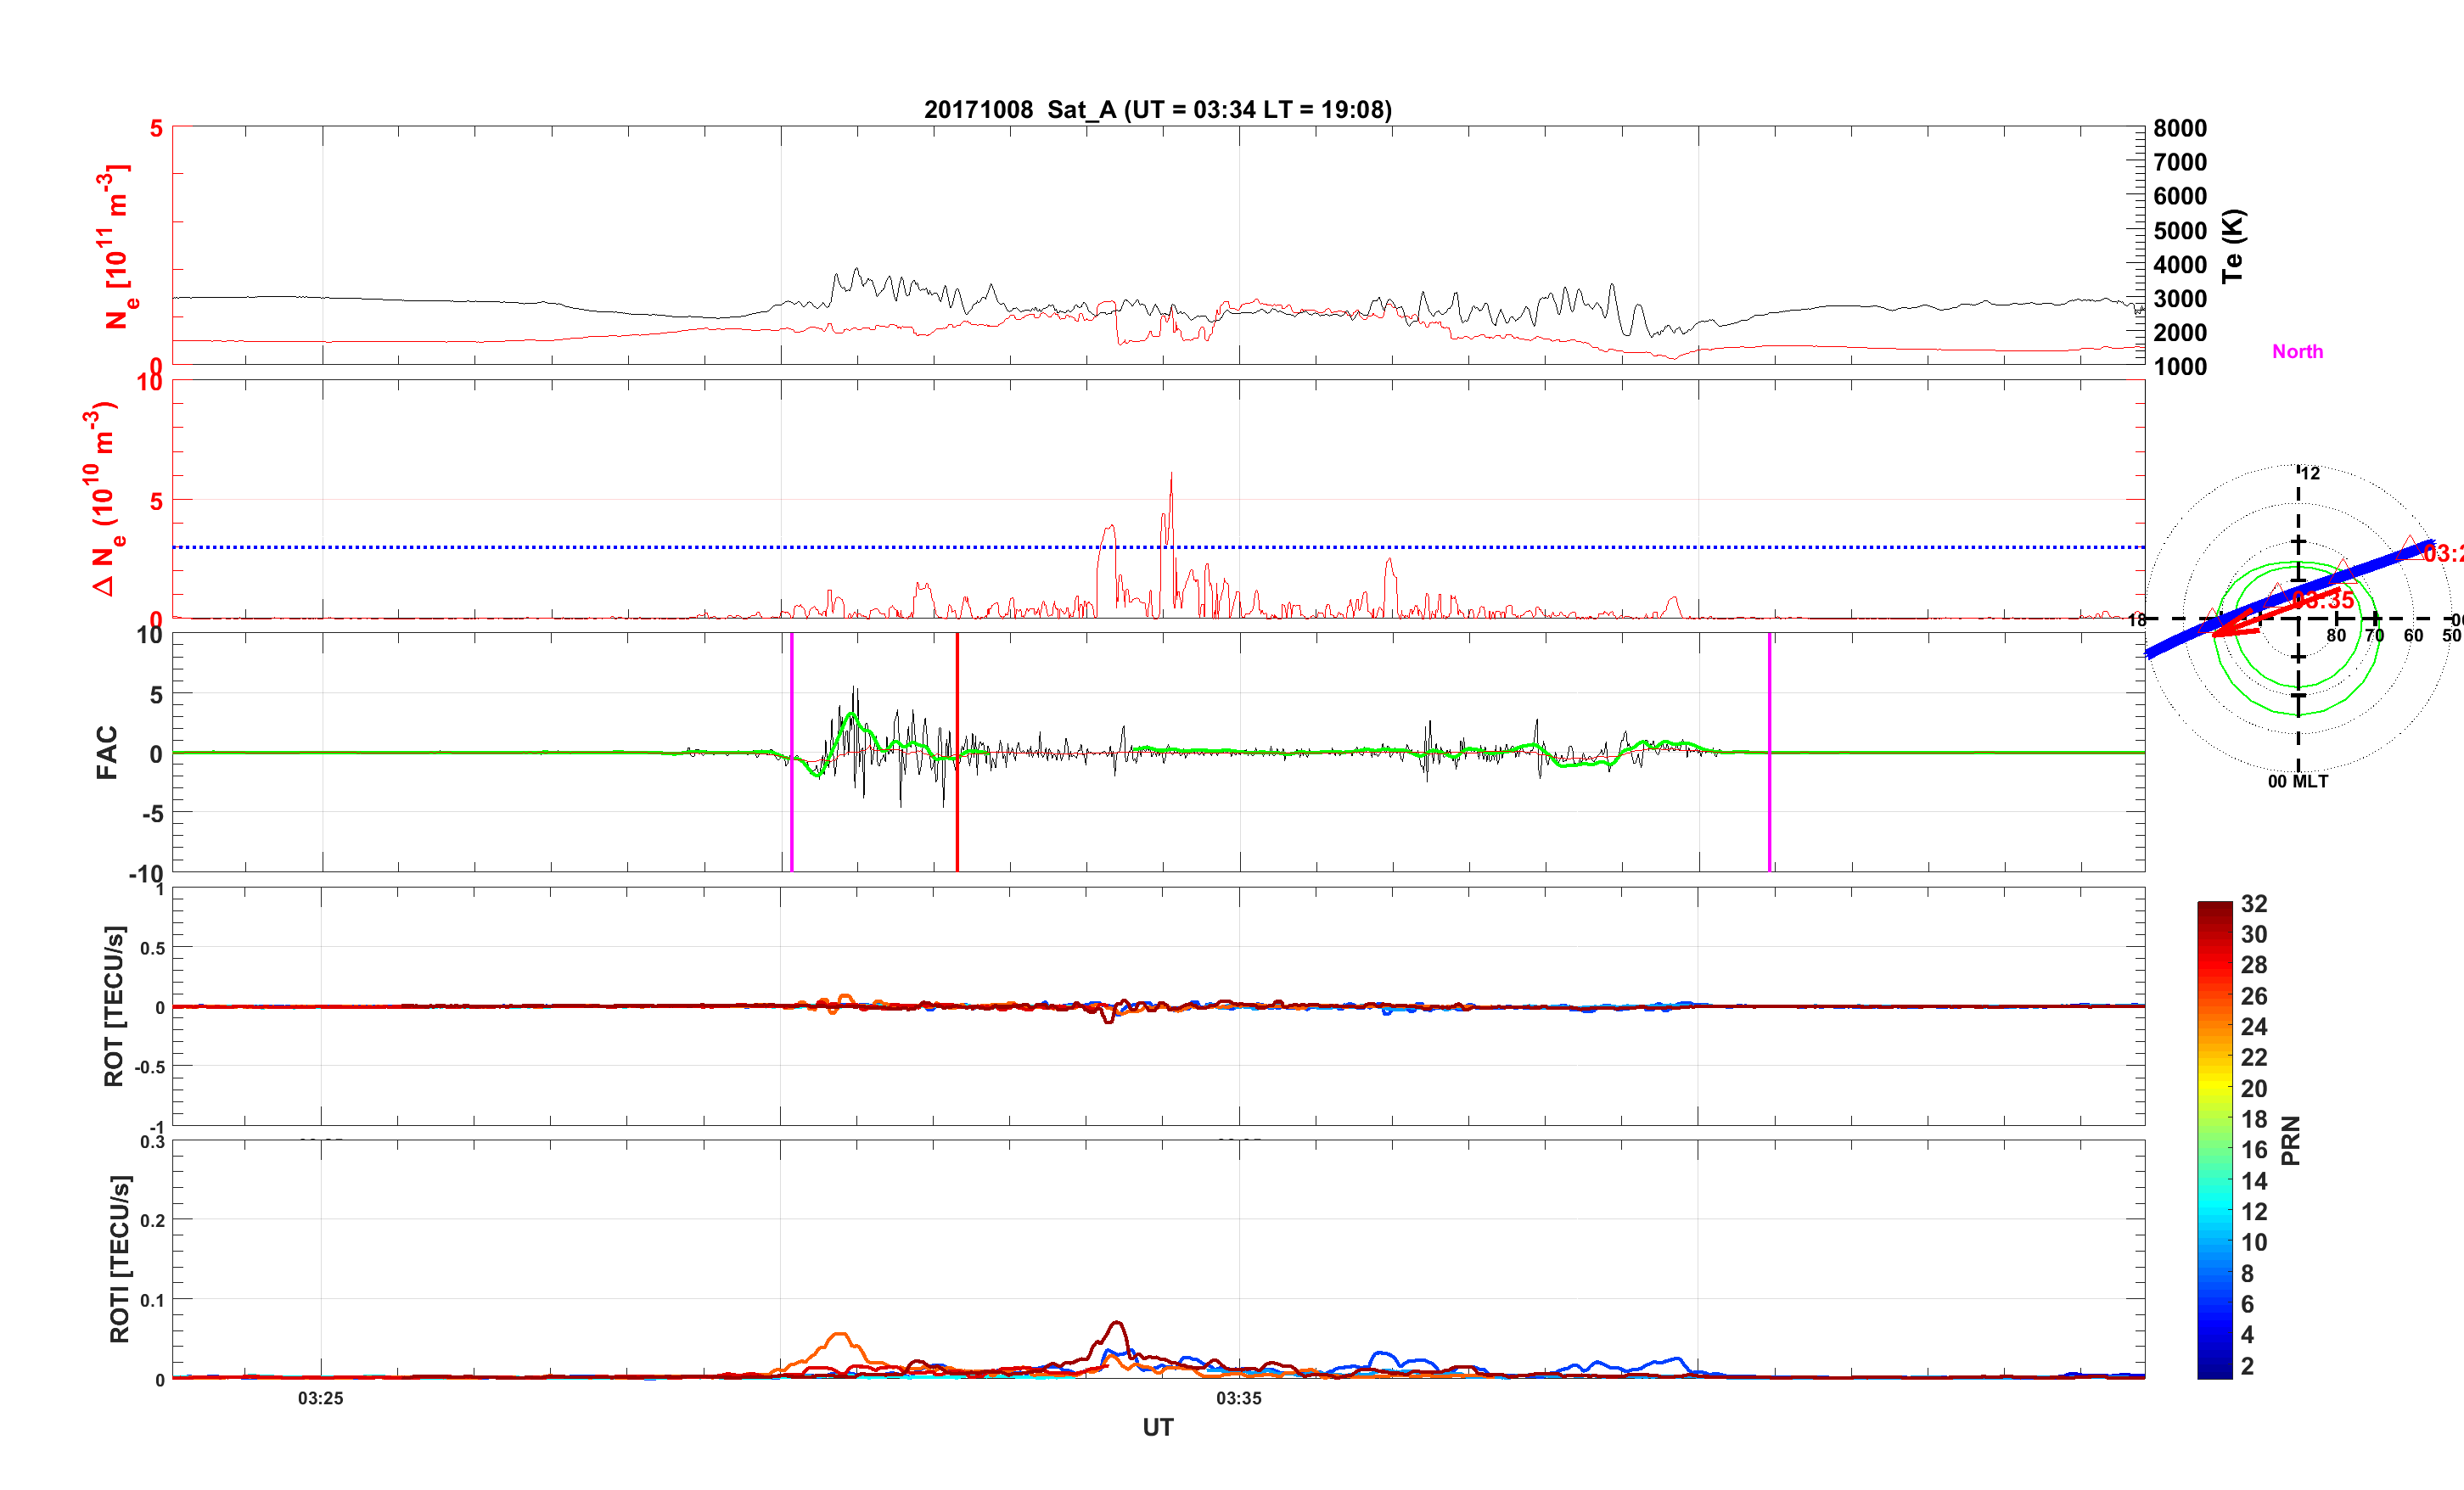Click the dark red ROTI curve peak
The width and height of the screenshot is (2464, 1490).
coord(1117,1323)
